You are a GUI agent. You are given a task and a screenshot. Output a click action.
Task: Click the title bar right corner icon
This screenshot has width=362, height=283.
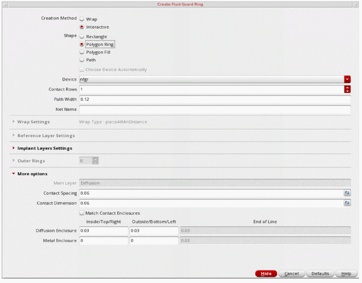tap(355, 4)
